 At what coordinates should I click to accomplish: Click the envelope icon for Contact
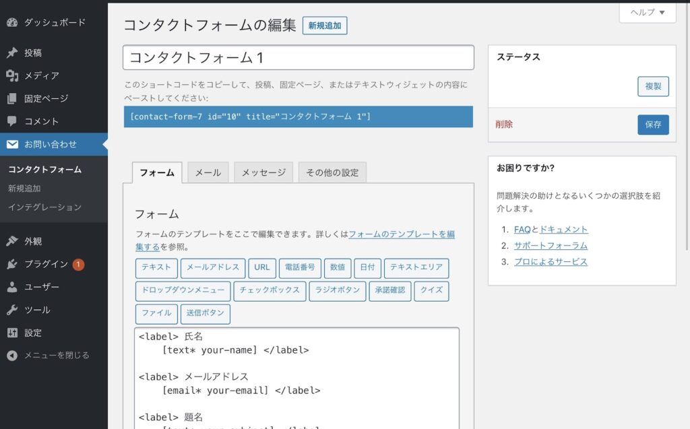[x=12, y=144]
